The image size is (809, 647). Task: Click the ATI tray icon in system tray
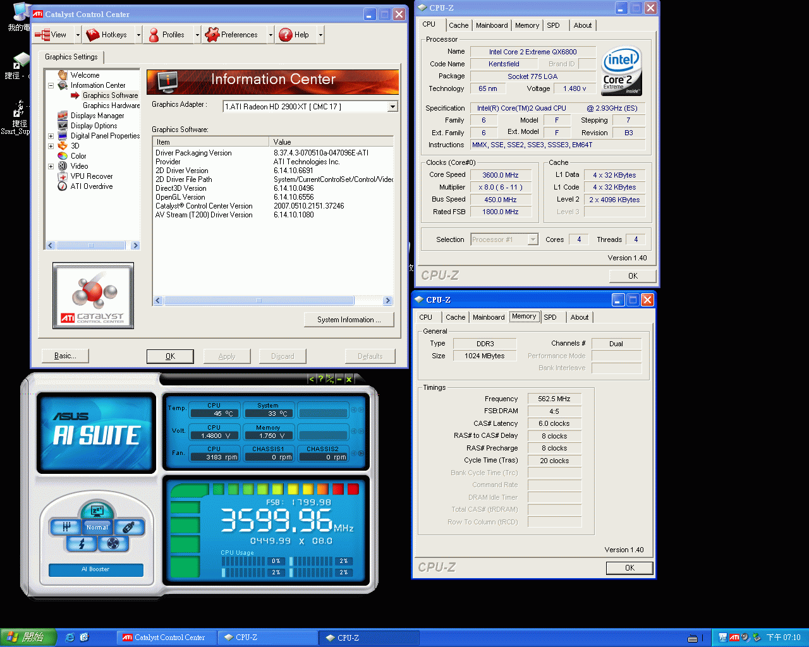(734, 638)
